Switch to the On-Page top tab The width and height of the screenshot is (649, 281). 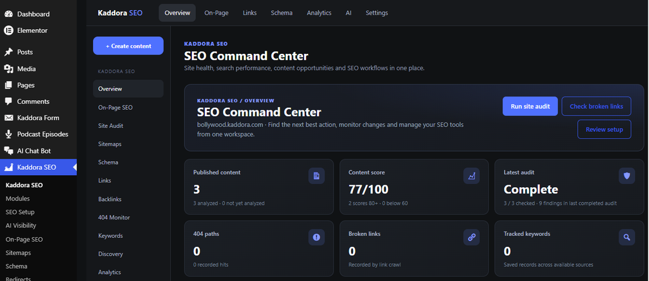[217, 13]
